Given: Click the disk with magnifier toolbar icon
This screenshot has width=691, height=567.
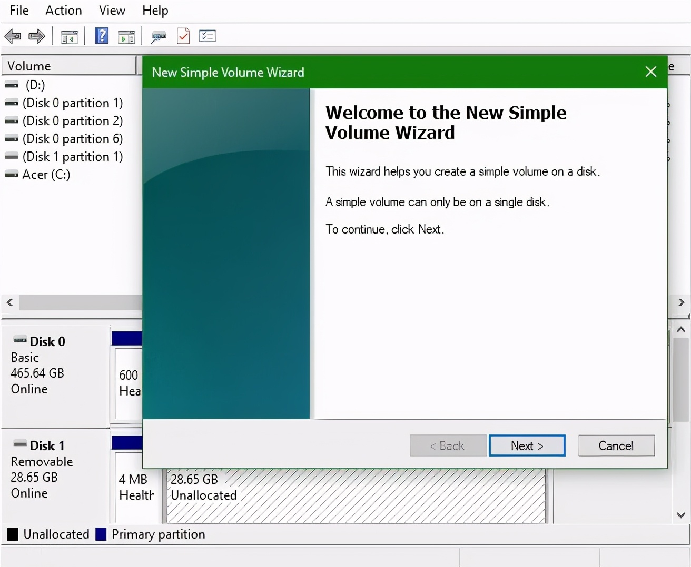Looking at the screenshot, I should 158,37.
